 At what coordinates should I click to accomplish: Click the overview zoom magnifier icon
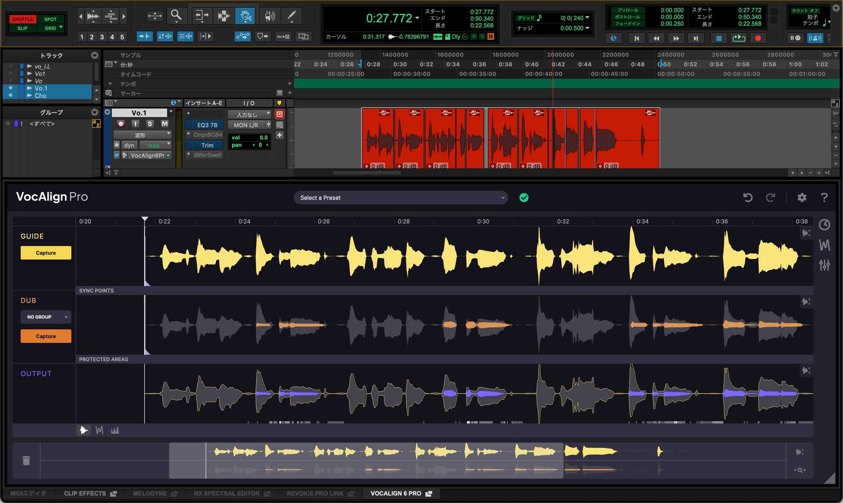click(x=800, y=470)
